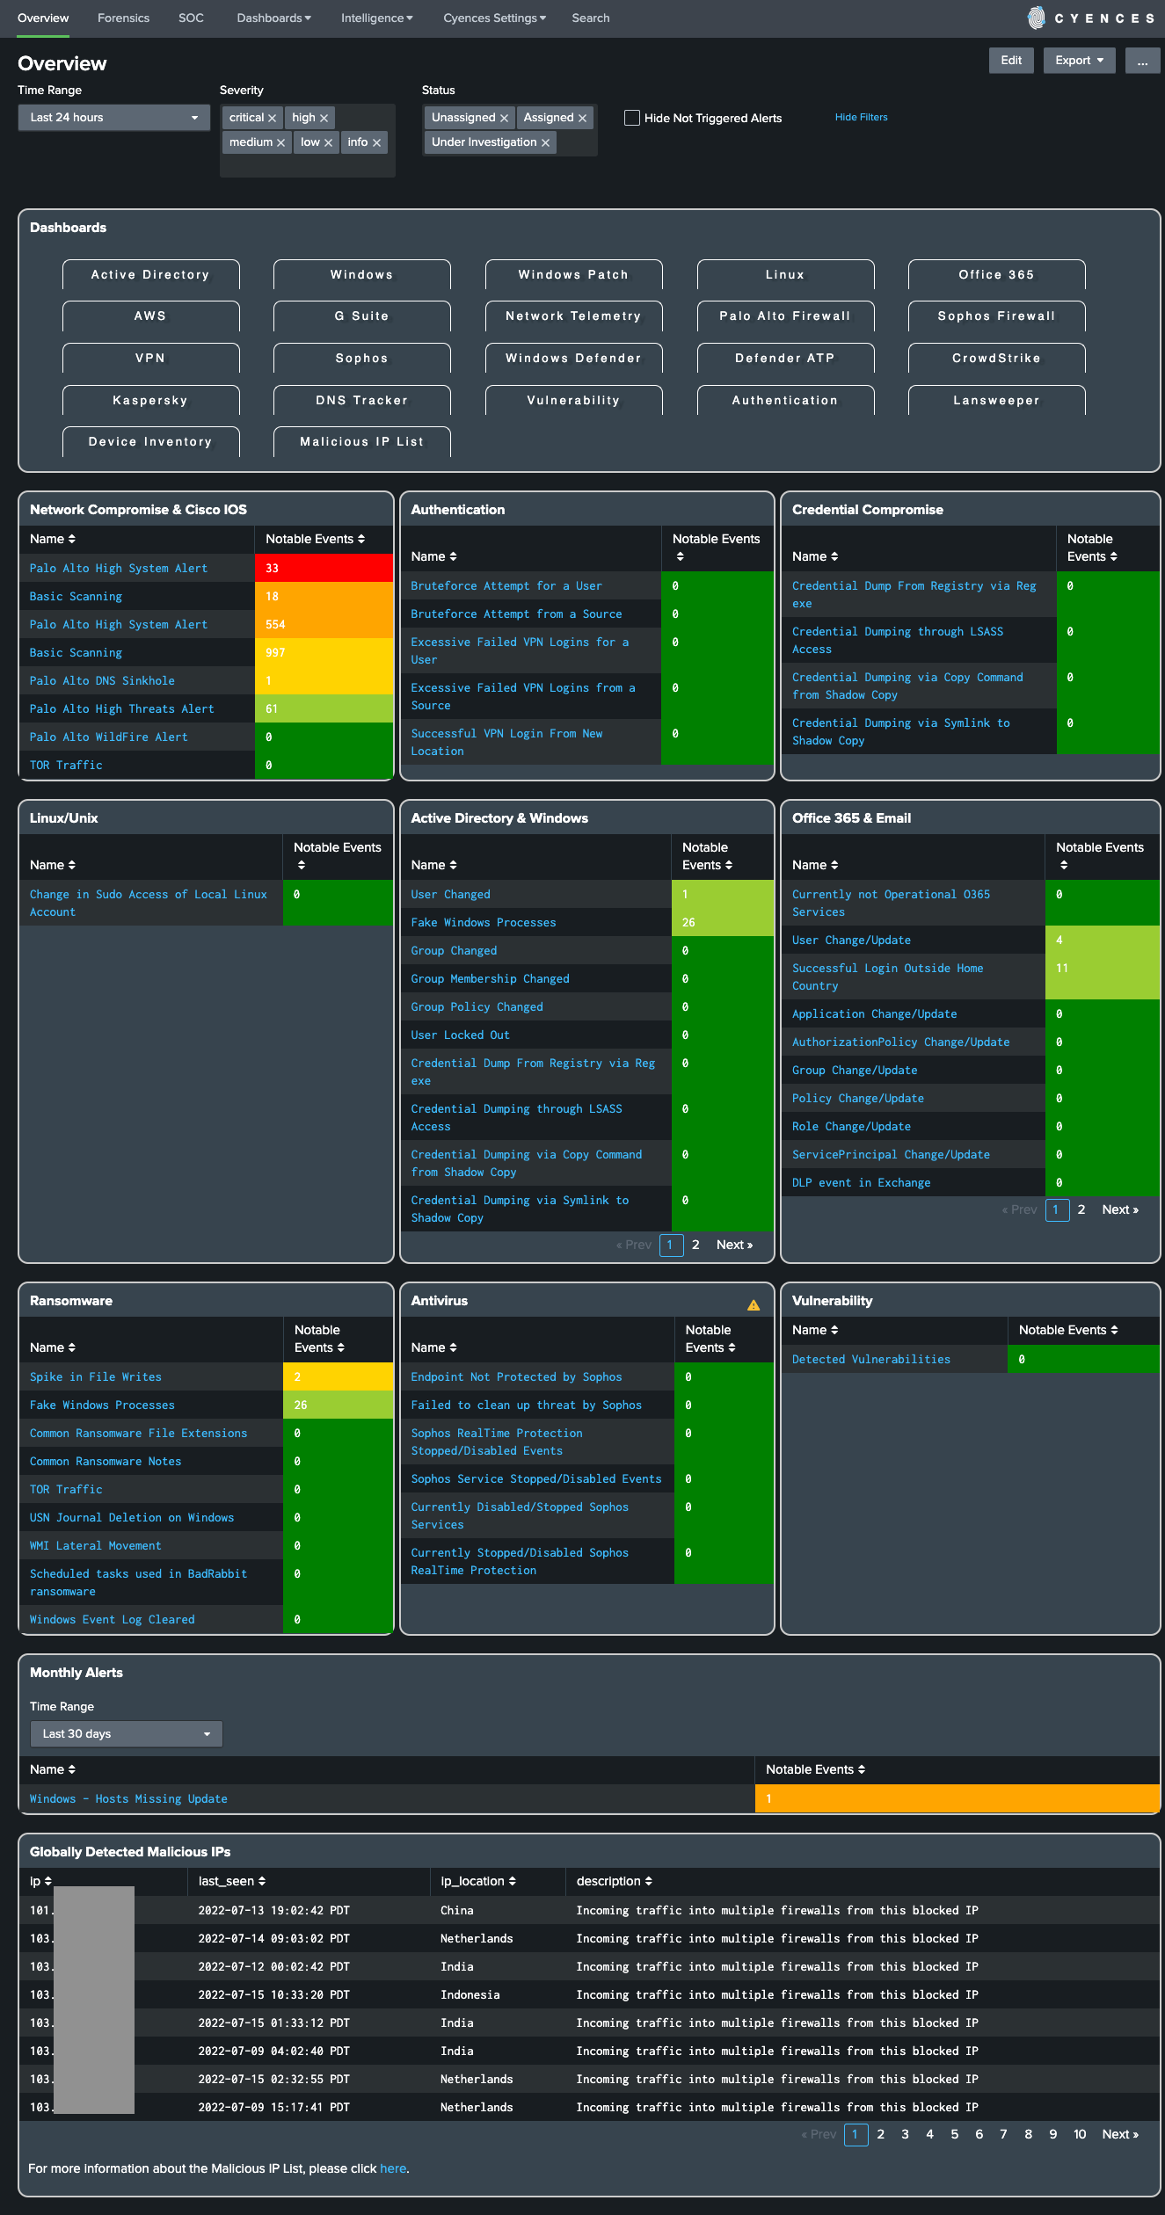Click the Name sort icon in Monthly Alerts
The height and width of the screenshot is (2215, 1165).
pyautogui.click(x=72, y=1769)
